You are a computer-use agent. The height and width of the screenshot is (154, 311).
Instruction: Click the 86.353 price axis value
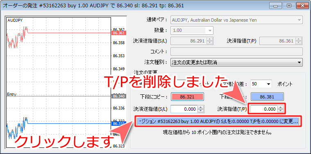119,56
